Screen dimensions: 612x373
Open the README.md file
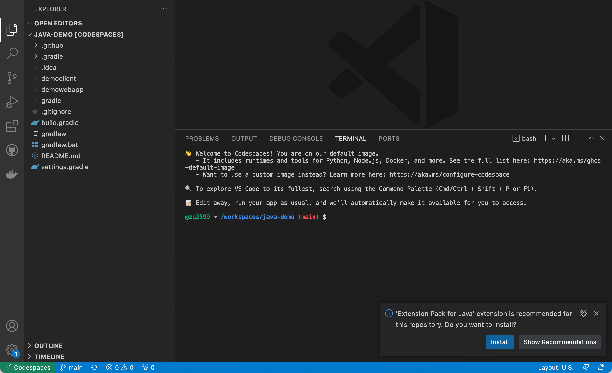[100, 156]
